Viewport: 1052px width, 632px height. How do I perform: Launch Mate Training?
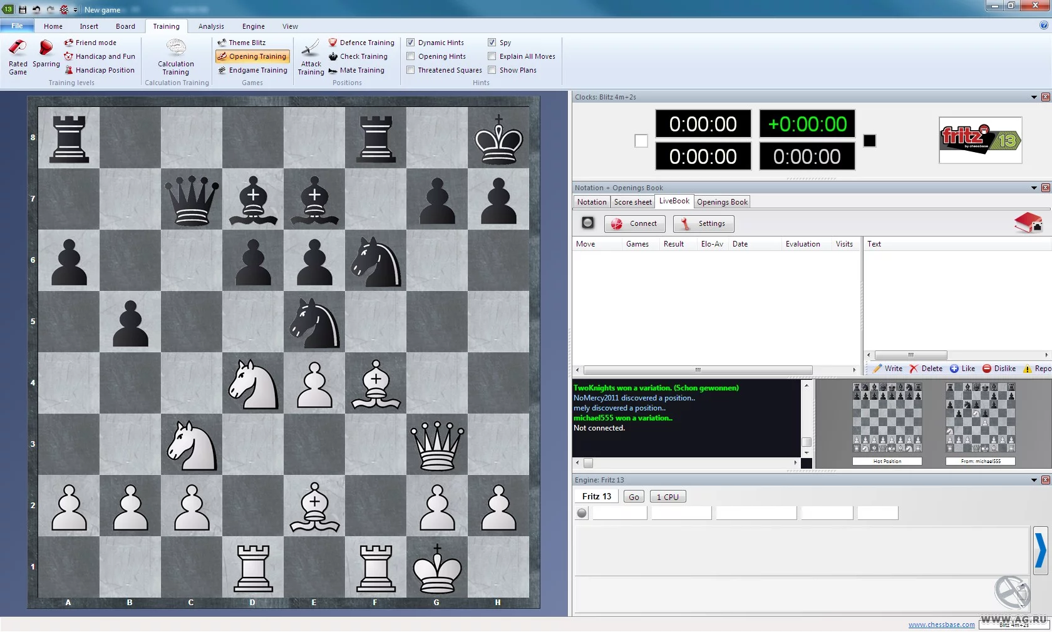click(356, 70)
